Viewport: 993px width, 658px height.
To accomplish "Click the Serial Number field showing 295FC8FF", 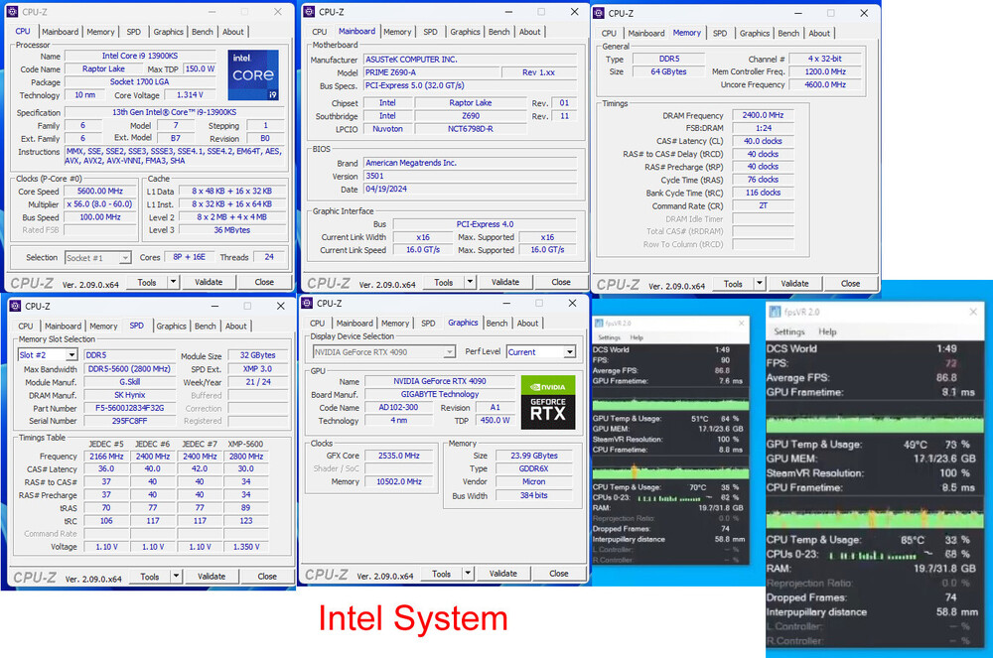I will [x=129, y=421].
